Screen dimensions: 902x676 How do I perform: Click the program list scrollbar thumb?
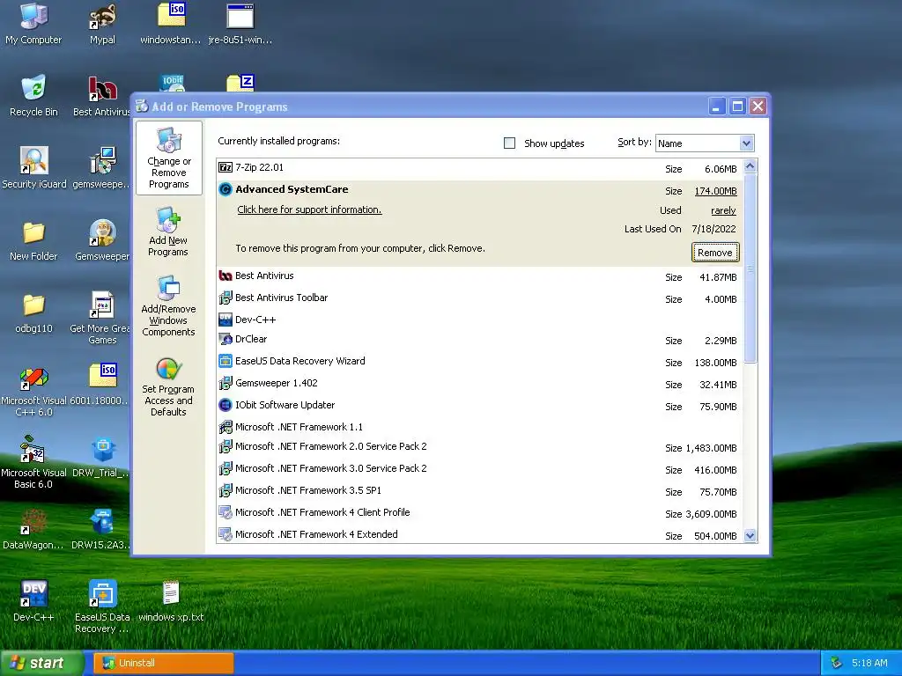pos(750,268)
